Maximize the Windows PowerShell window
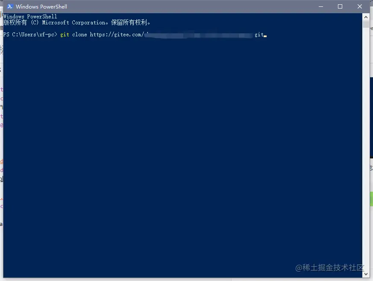 coord(340,6)
